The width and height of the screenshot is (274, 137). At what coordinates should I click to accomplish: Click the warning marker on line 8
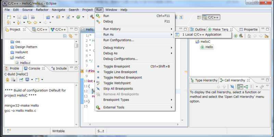pos(82,71)
